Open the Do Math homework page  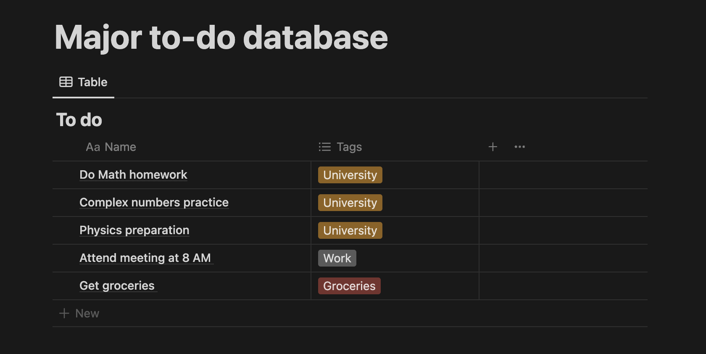(x=133, y=175)
